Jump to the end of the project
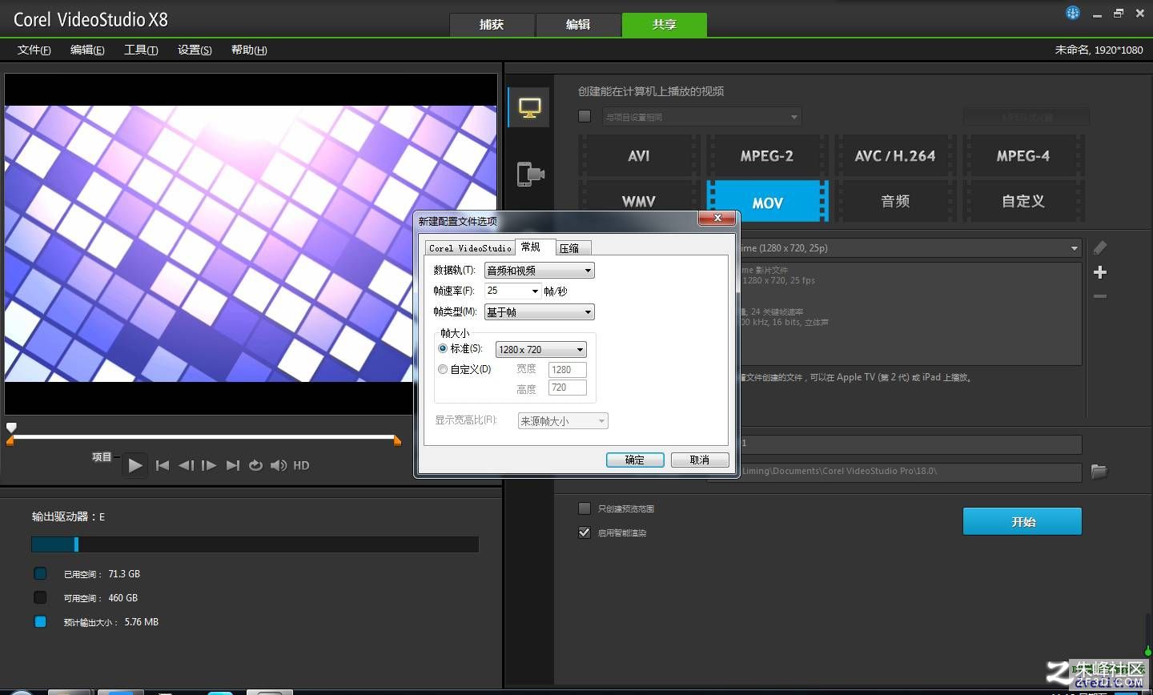 pyautogui.click(x=233, y=465)
